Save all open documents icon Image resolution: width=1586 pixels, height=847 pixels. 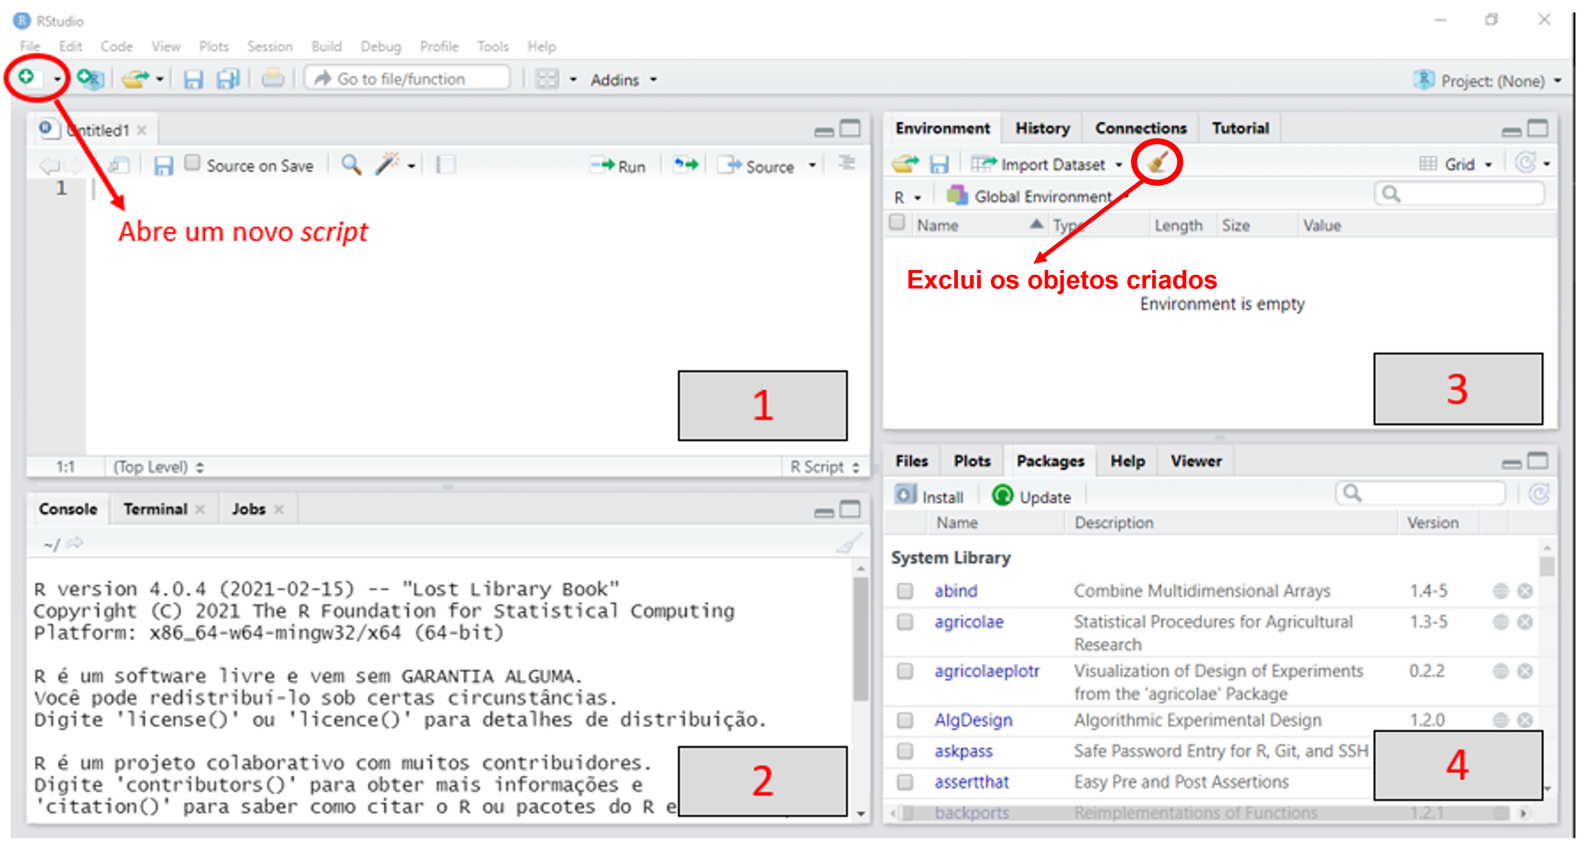(228, 79)
